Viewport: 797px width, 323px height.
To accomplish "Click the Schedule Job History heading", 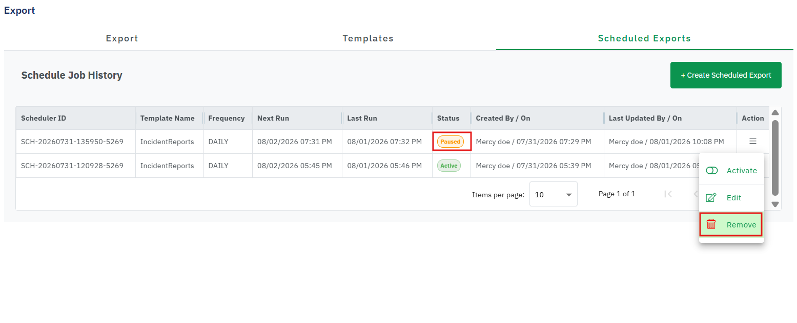I will pyautogui.click(x=72, y=75).
